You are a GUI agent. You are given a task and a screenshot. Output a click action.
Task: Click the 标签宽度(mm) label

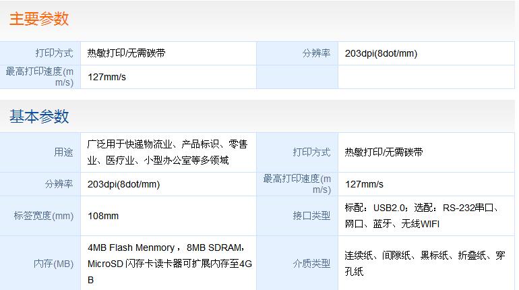click(x=44, y=216)
